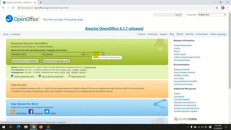Open Historic Release Schedule link
Image resolution: width=231 pixels, height=130 pixels.
click(x=184, y=72)
